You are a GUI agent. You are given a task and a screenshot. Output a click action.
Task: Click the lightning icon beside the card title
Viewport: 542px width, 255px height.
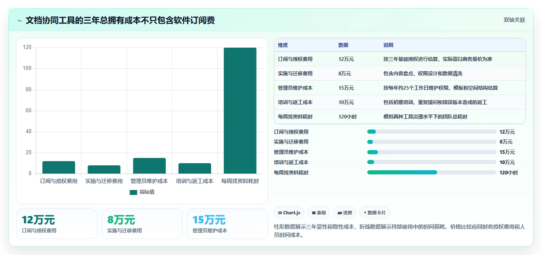coord(19,21)
